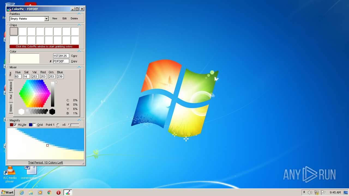
Task: Switch to the Sliders mixer tab
Action: point(11,108)
